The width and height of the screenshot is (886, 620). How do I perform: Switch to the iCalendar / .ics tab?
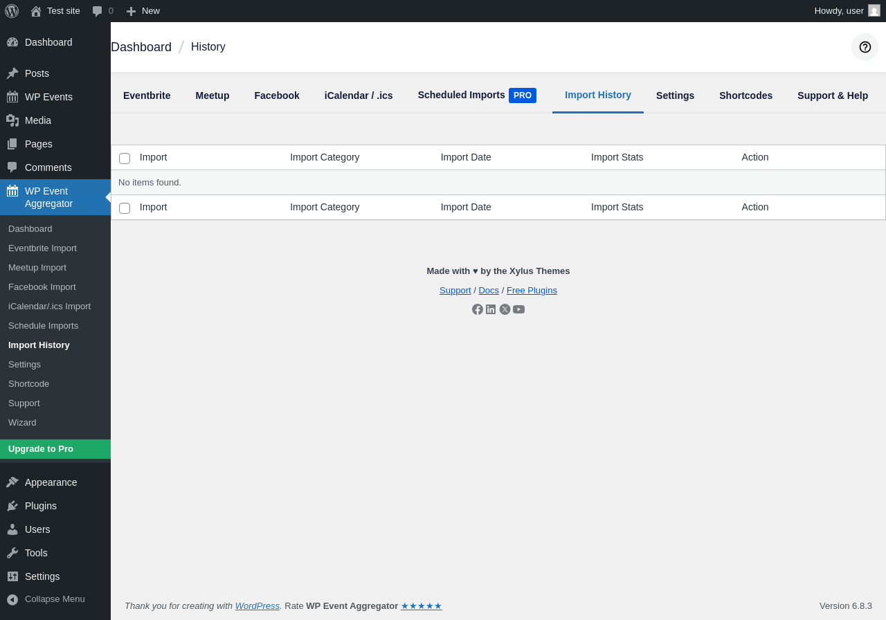pyautogui.click(x=359, y=95)
